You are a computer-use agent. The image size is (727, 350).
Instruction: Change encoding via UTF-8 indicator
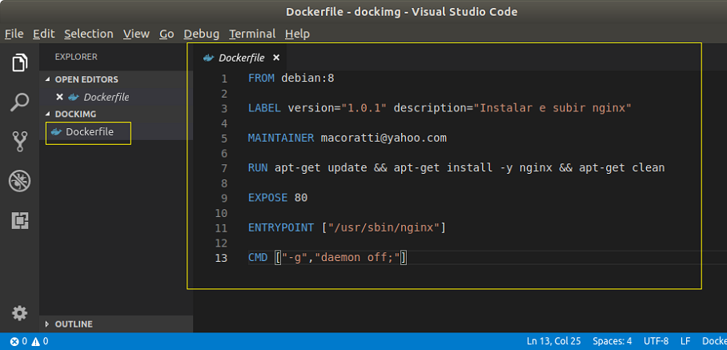tap(656, 342)
